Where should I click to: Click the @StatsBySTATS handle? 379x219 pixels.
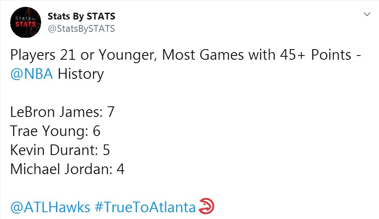[x=81, y=29]
